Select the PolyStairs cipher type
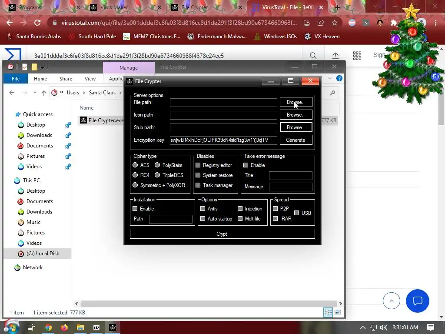Viewport: 445px width, 334px height. 157,165
